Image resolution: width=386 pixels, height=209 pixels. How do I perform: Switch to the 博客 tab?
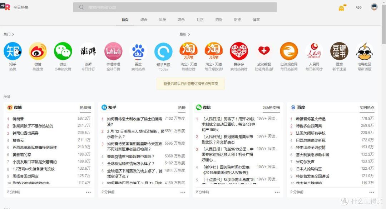(x=256, y=20)
